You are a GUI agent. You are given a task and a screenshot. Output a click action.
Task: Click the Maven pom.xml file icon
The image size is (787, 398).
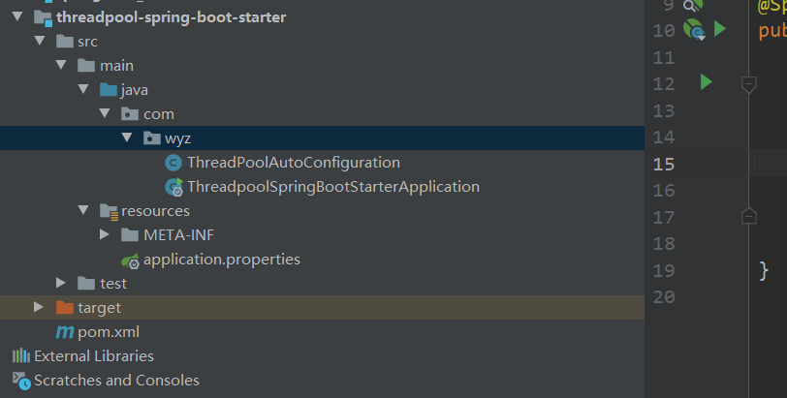[x=64, y=332]
